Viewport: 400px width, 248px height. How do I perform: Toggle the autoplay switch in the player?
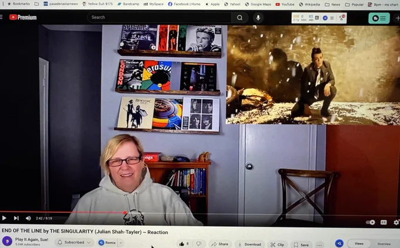point(371,222)
